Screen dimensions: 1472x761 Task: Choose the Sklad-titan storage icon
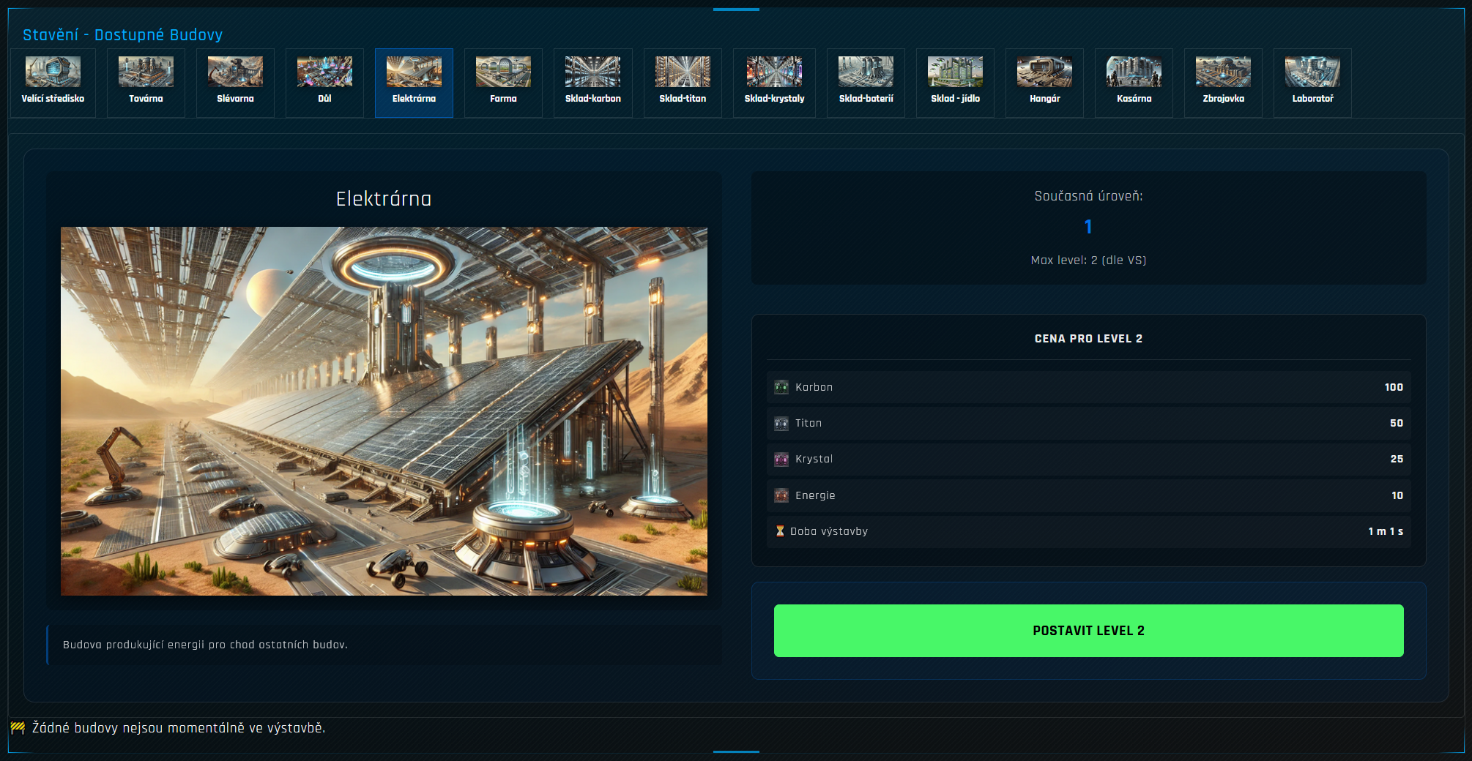pos(683,82)
